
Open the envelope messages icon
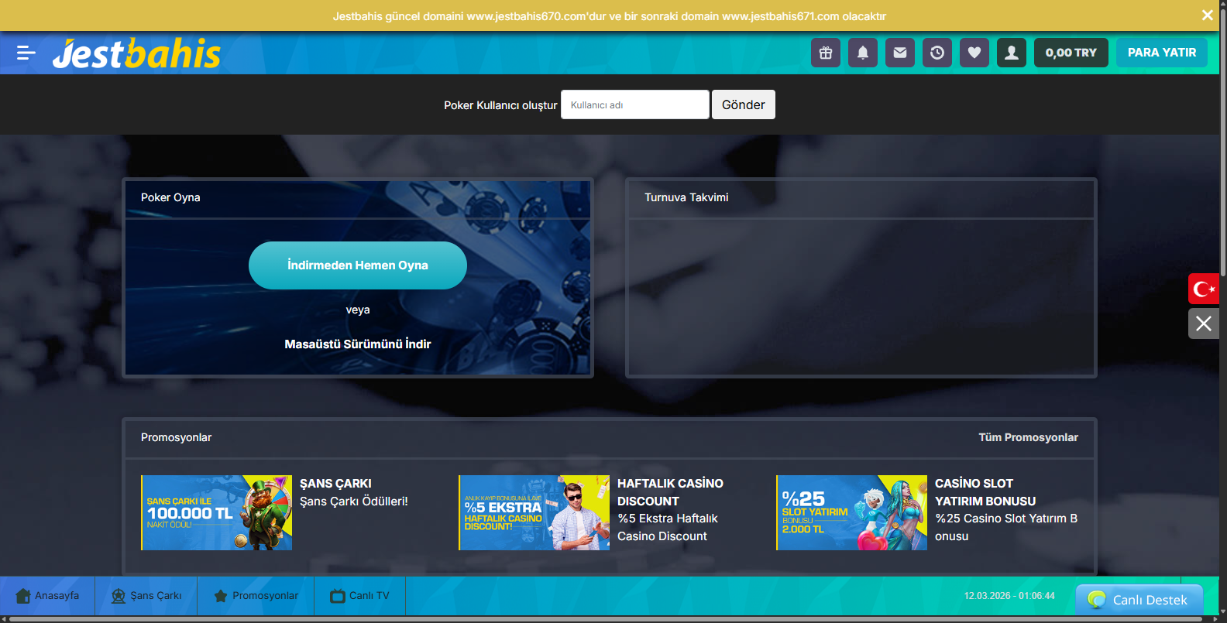[x=900, y=53]
